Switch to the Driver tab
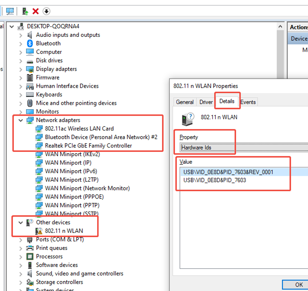Viewport: 308px width, 291px height. point(206,102)
